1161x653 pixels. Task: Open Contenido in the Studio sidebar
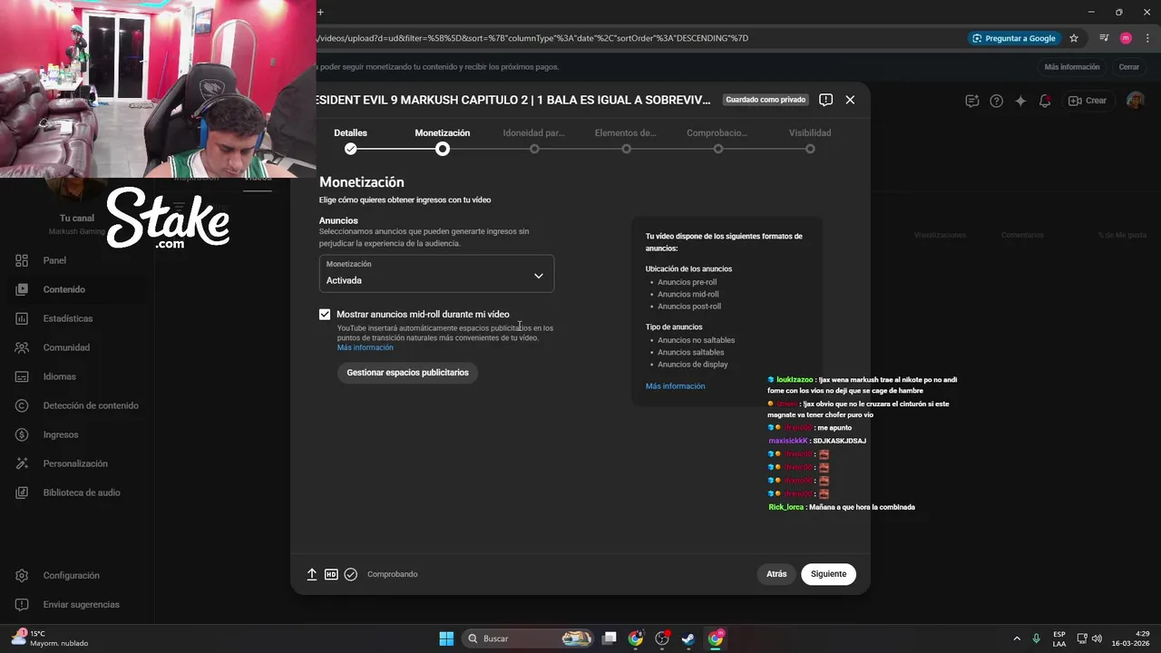pos(63,289)
